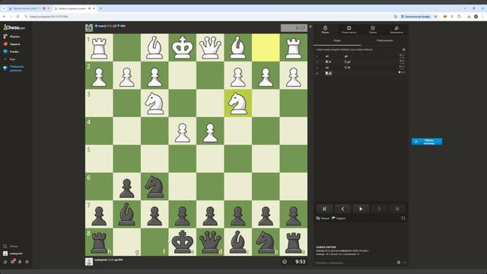487x274 pixels.
Task: Open the browser downloads icon
Action: [x=469, y=17]
